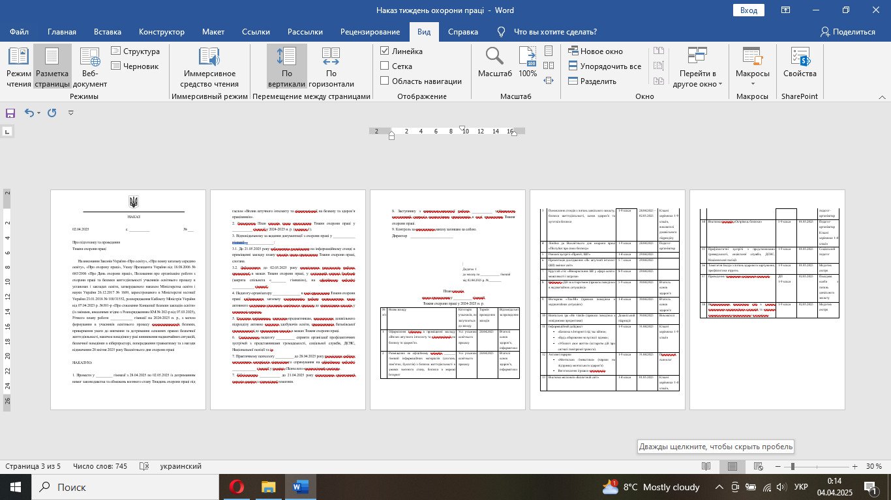
Task: Switch to the Draft (Черновик) view
Action: click(x=134, y=66)
